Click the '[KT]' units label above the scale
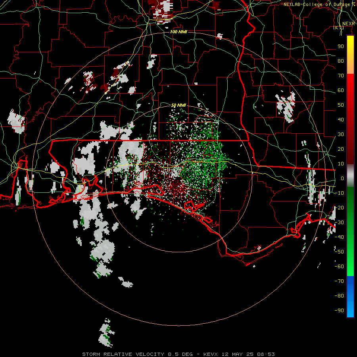This screenshot has width=357, height=357. [339, 28]
